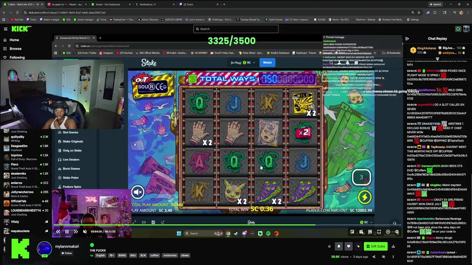Open the SC currency dropdown in Stake
This screenshot has width=472, height=265.
pos(249,63)
